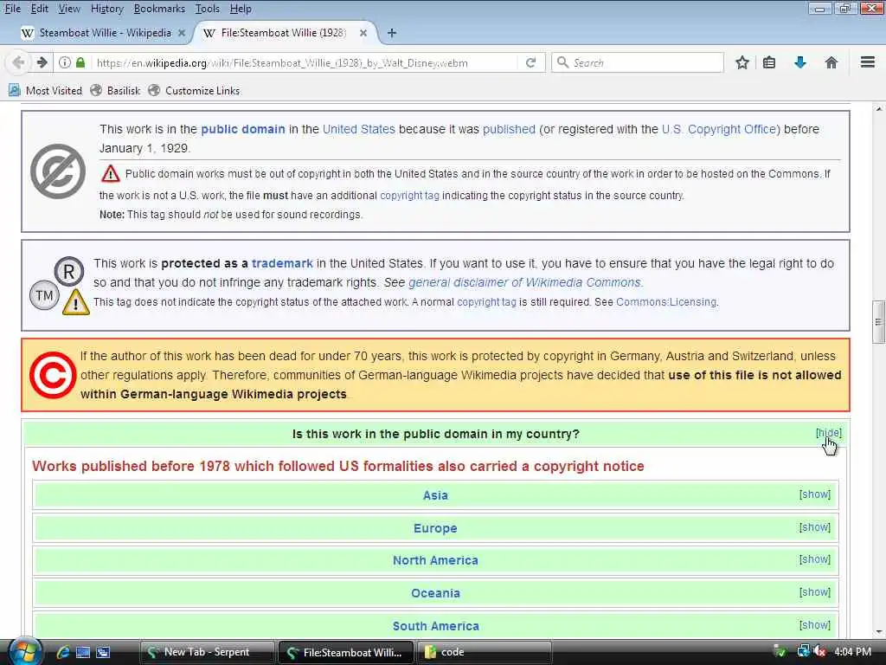
Task: Follow the published link
Action: [x=509, y=129]
